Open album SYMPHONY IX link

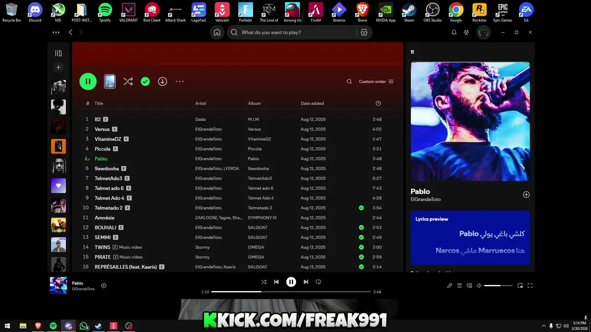coord(262,218)
